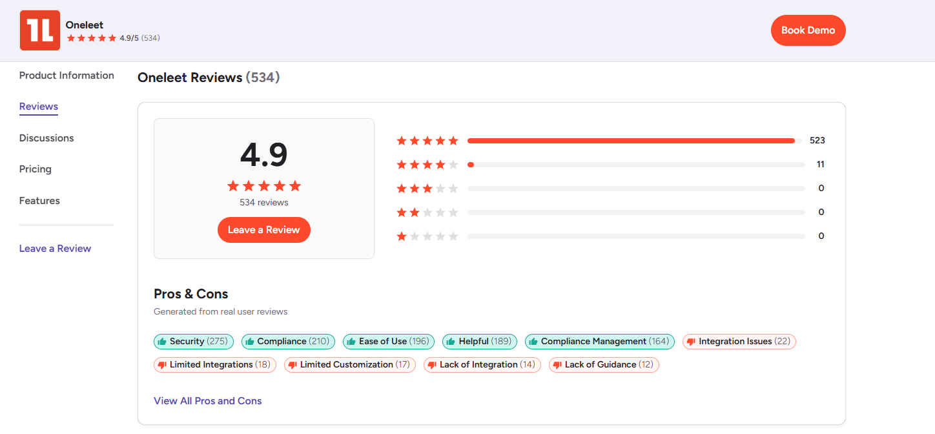Viewport: 935px width, 434px height.
Task: Click the sidebar Leave a Review link
Action: click(x=56, y=249)
